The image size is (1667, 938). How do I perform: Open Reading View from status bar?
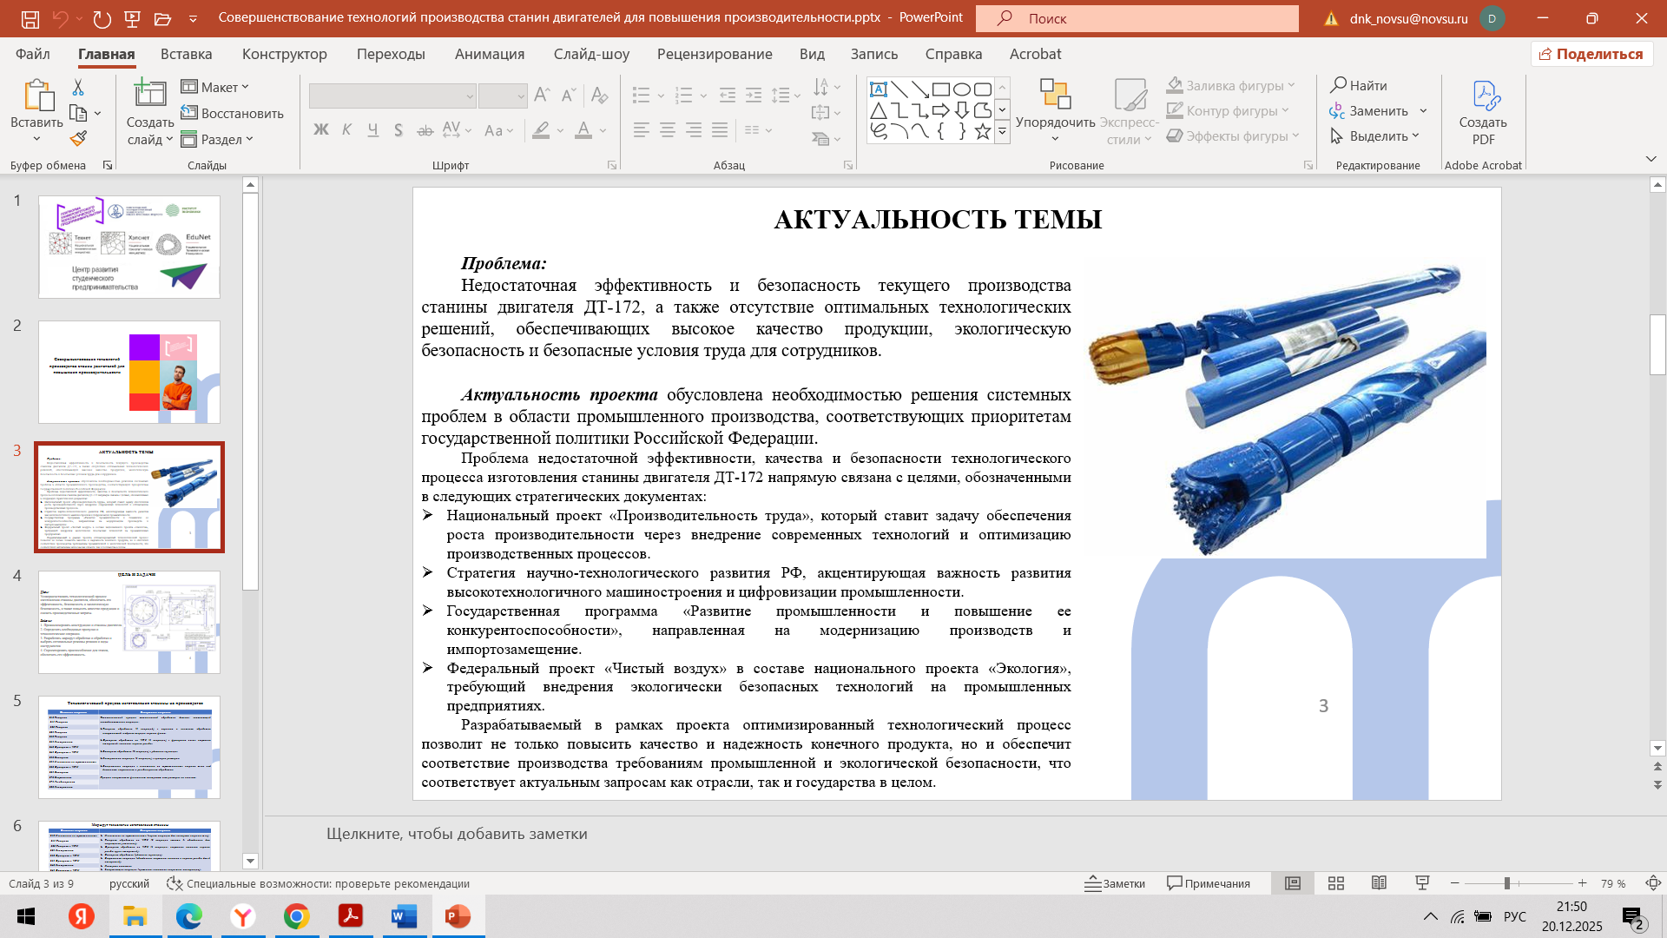[1379, 883]
